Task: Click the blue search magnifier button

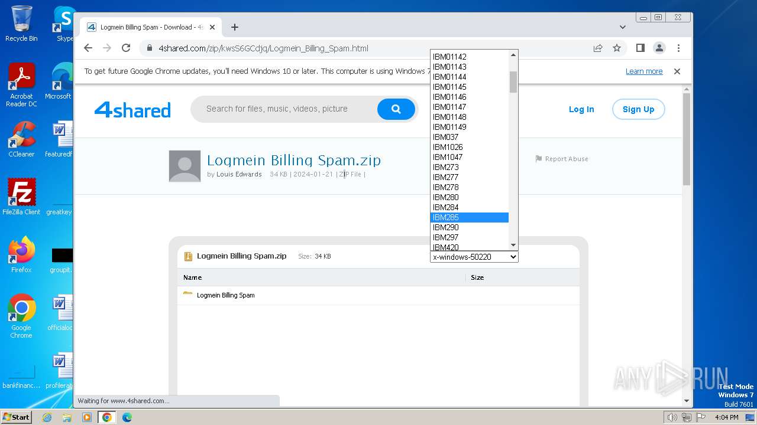Action: click(396, 109)
